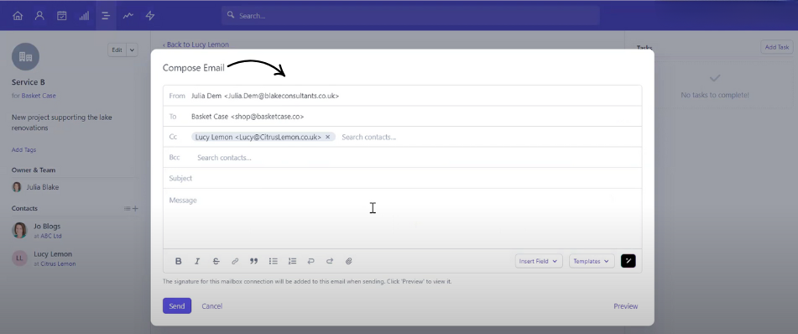
Task: Insert a block quote
Action: pos(253,261)
